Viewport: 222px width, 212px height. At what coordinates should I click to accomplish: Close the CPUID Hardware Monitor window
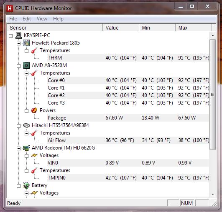[207, 7]
